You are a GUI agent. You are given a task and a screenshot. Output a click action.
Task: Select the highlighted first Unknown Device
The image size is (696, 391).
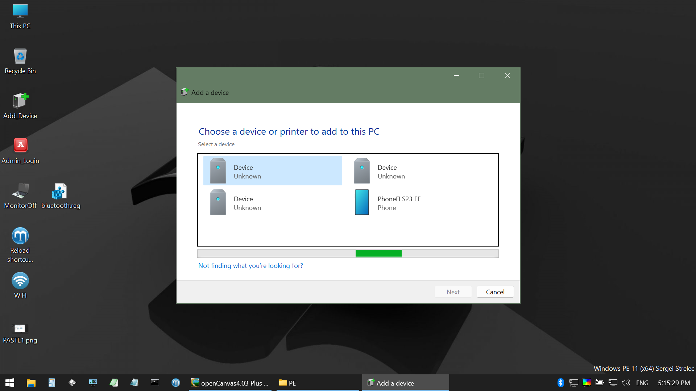273,171
